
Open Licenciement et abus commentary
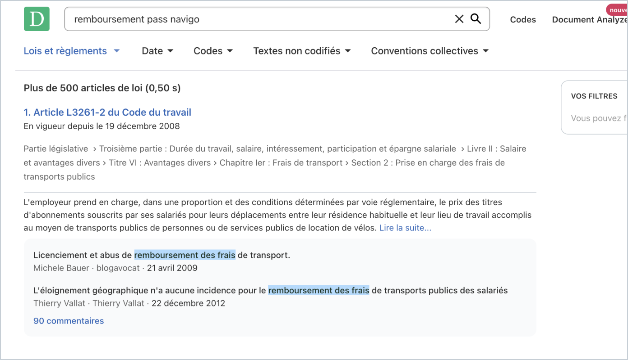pyautogui.click(x=162, y=255)
